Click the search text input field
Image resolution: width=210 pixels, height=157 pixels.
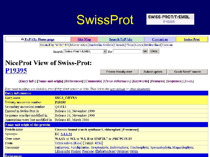pos(127,51)
